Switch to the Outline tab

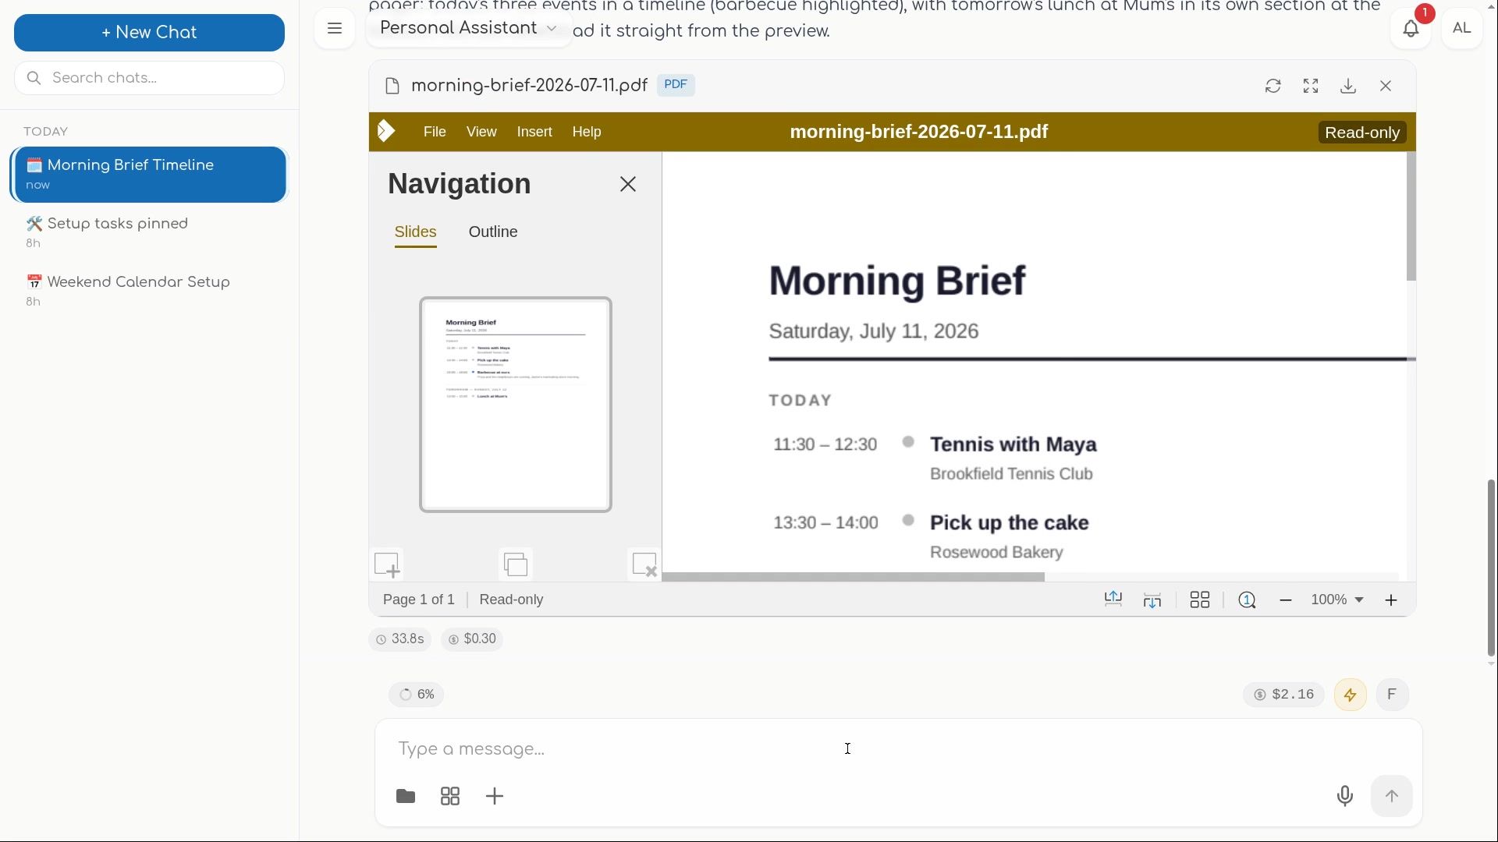pyautogui.click(x=493, y=232)
